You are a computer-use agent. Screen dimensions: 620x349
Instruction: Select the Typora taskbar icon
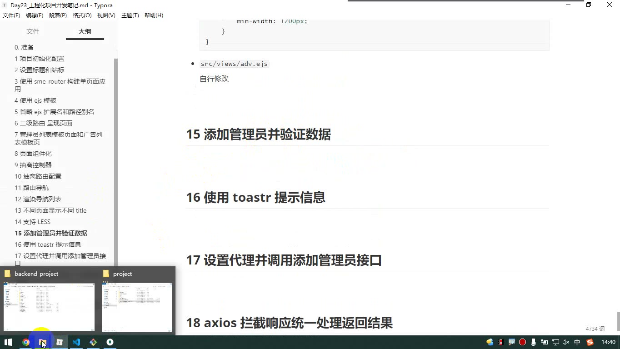pos(60,342)
